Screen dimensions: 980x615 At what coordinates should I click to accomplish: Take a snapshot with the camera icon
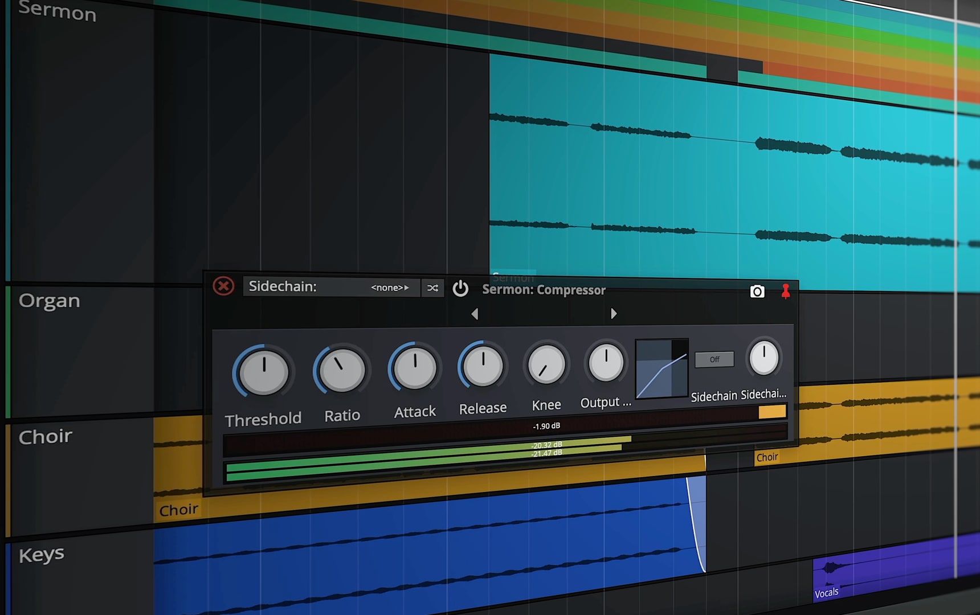pos(757,292)
